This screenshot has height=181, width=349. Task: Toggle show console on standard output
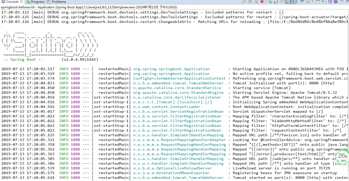coord(288,1)
